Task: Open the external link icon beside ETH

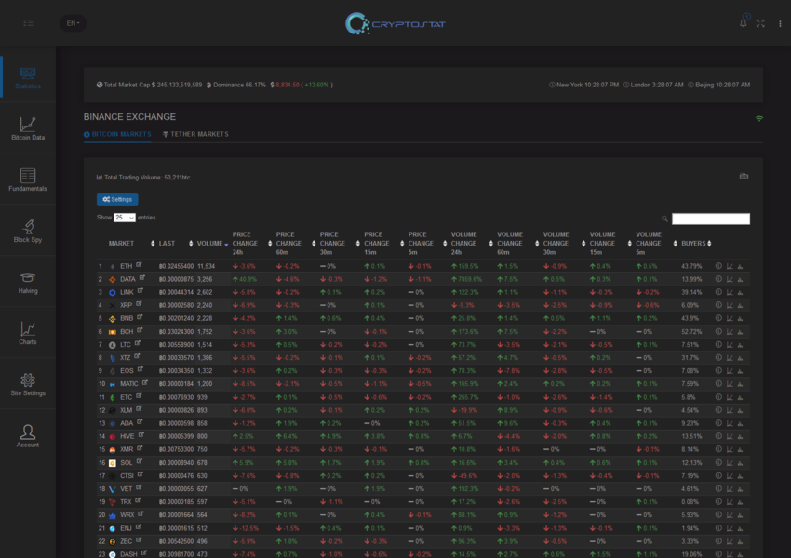Action: [x=139, y=264]
